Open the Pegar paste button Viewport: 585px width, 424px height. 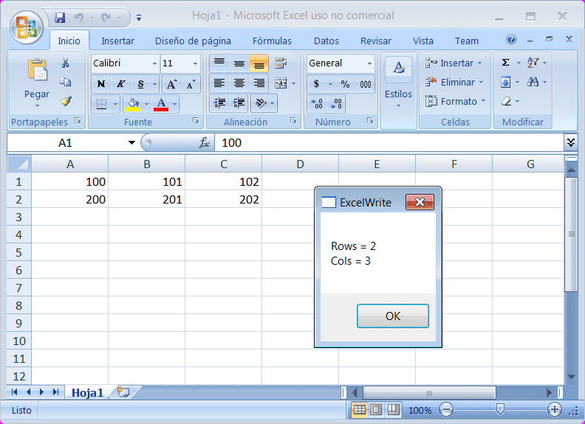(37, 83)
